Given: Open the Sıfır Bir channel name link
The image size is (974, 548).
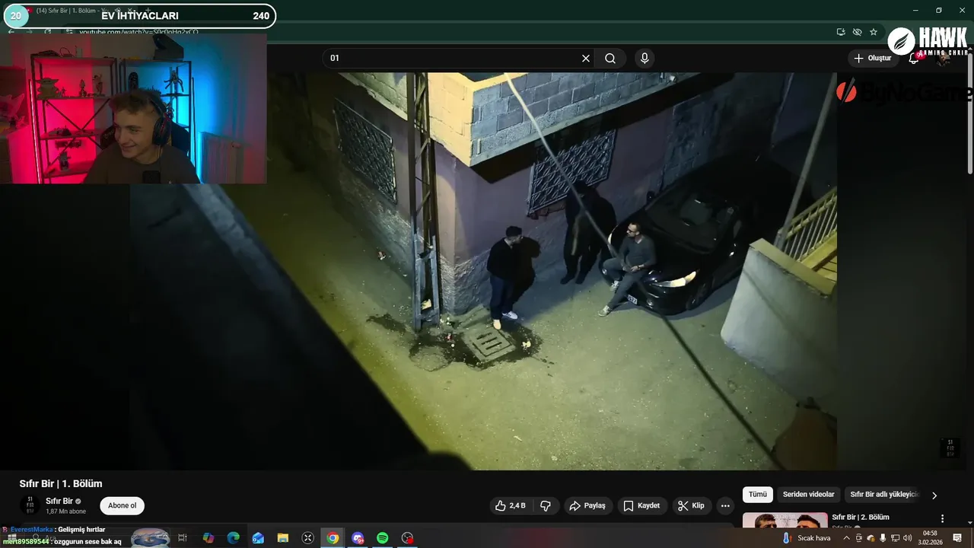Looking at the screenshot, I should [x=59, y=501].
